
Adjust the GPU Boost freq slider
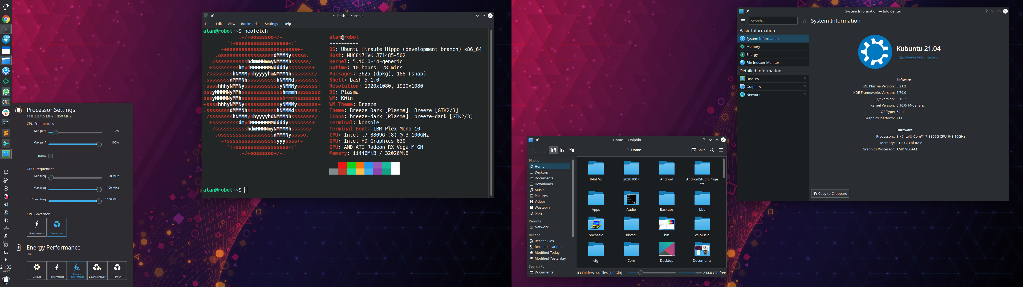(75, 201)
